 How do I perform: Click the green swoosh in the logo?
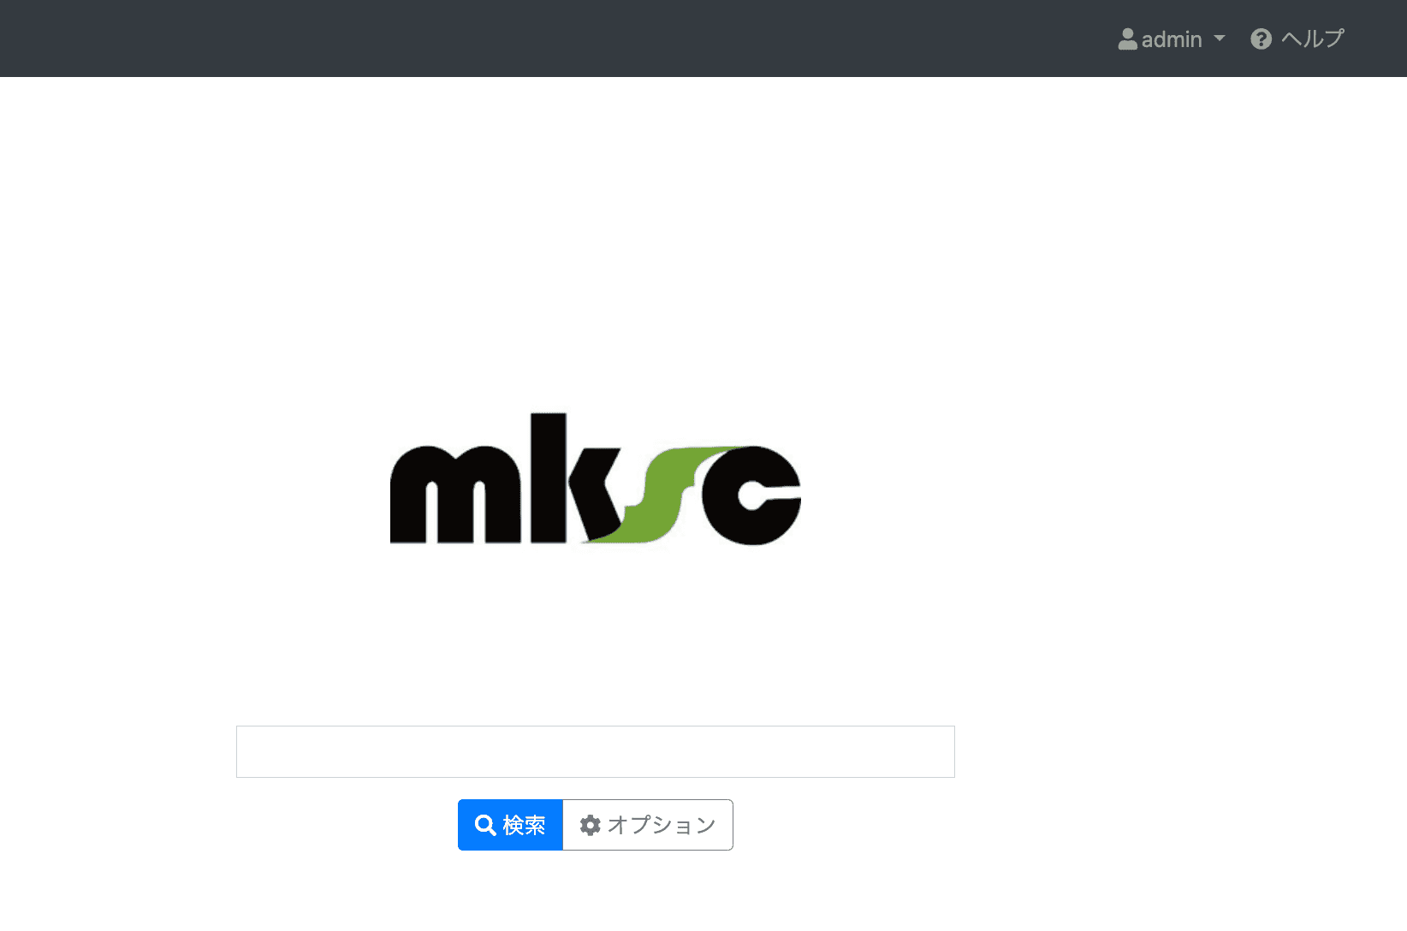pos(659,505)
